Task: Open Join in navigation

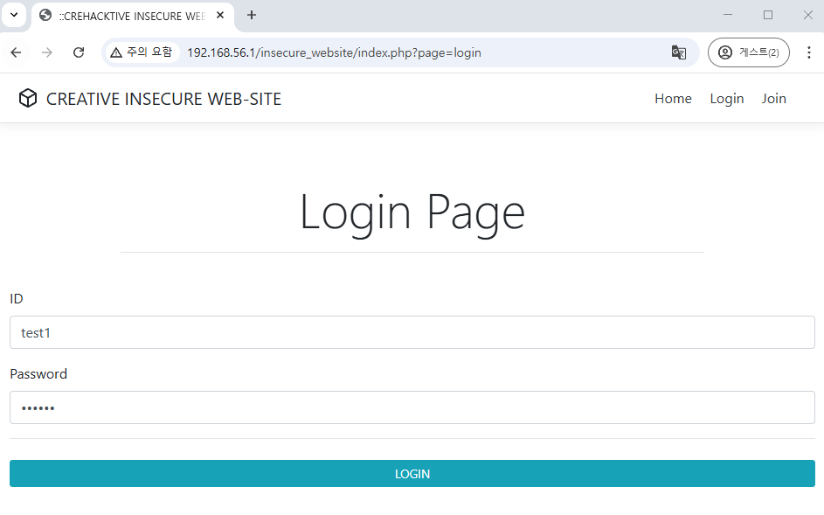Action: point(774,99)
